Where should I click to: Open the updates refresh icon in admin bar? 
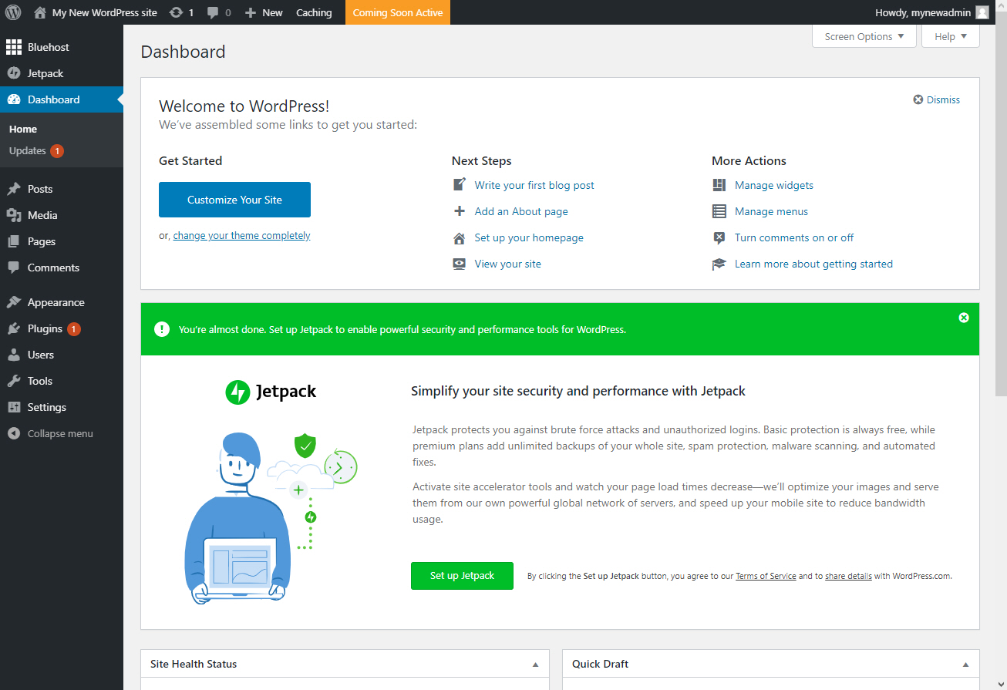pos(176,12)
